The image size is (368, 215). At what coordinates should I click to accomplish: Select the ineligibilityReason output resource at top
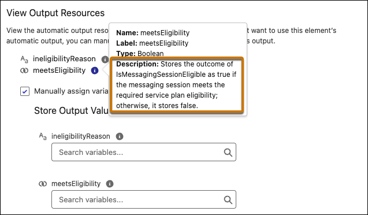64,59
